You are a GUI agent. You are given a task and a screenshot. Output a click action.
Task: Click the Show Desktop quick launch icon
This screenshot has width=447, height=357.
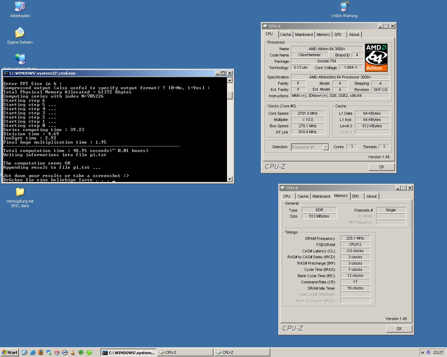click(x=24, y=352)
